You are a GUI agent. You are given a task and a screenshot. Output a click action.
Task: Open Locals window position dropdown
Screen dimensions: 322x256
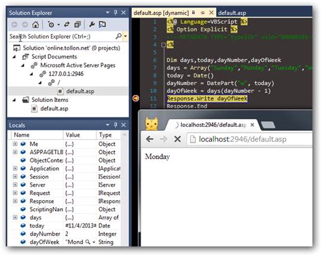click(x=108, y=125)
